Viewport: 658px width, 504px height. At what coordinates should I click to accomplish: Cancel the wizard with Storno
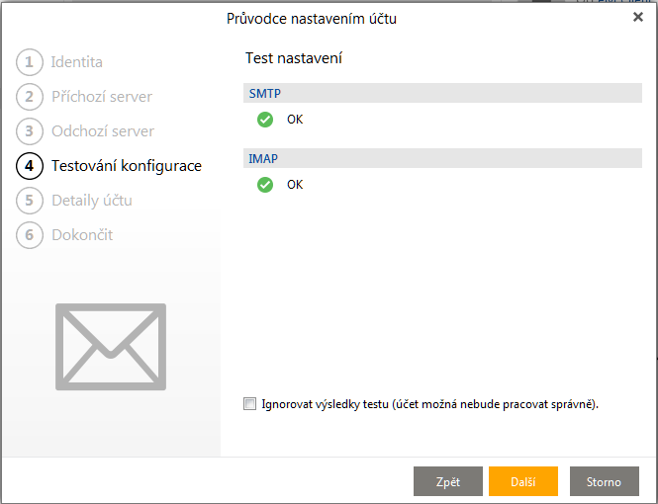(604, 481)
